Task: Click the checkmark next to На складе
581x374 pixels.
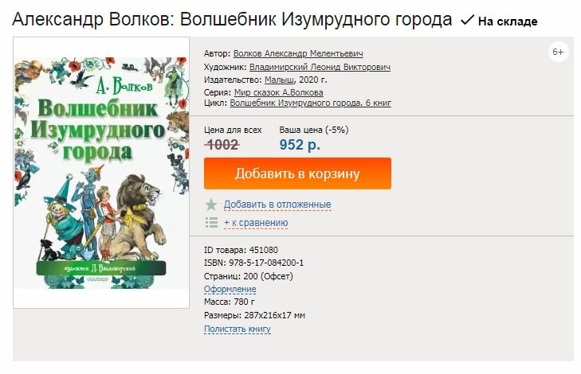Action: pyautogui.click(x=467, y=20)
